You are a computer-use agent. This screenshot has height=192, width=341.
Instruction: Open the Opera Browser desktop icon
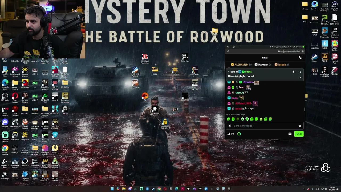[x=15, y=97]
